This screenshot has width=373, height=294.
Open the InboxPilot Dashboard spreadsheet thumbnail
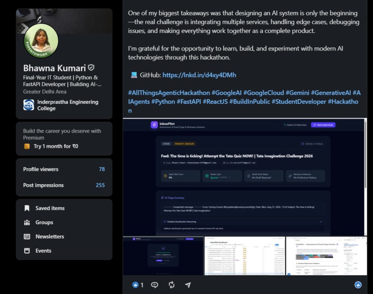[245, 256]
